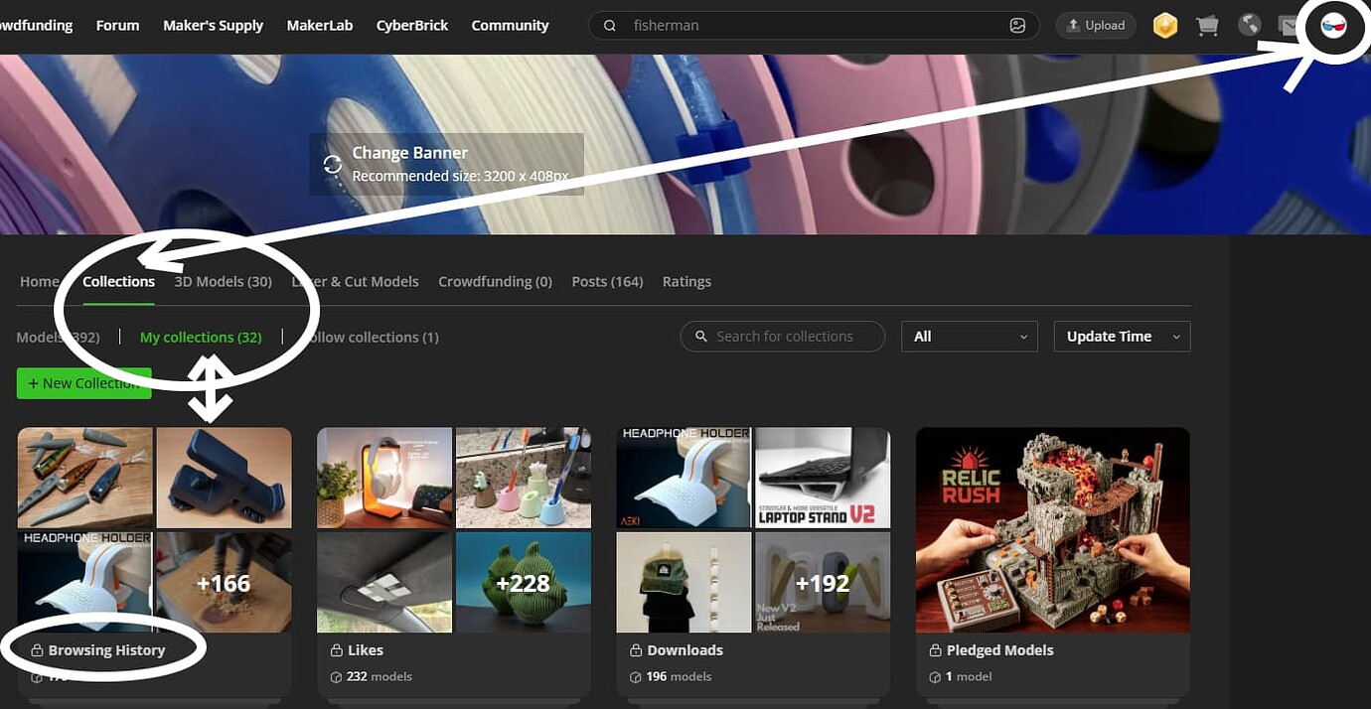Open the Ratings tab
Viewport: 1371px width, 709px height.
click(x=686, y=281)
